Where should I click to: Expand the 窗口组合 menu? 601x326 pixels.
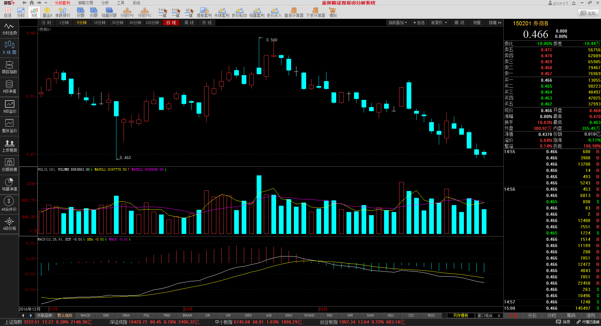(x=488, y=315)
